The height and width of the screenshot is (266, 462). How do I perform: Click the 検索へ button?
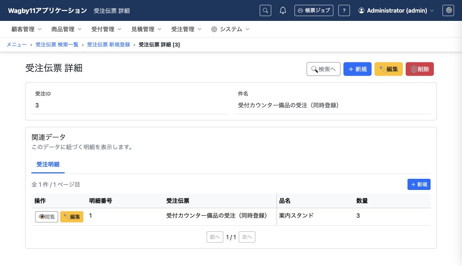pyautogui.click(x=323, y=69)
